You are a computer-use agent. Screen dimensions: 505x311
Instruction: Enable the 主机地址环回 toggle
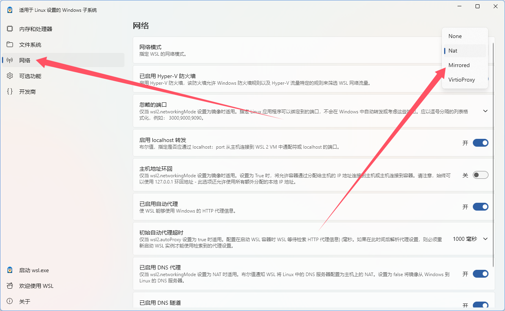(480, 175)
